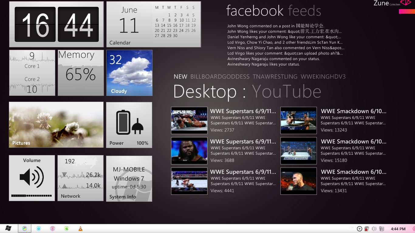Open the network tray icon

click(x=382, y=229)
